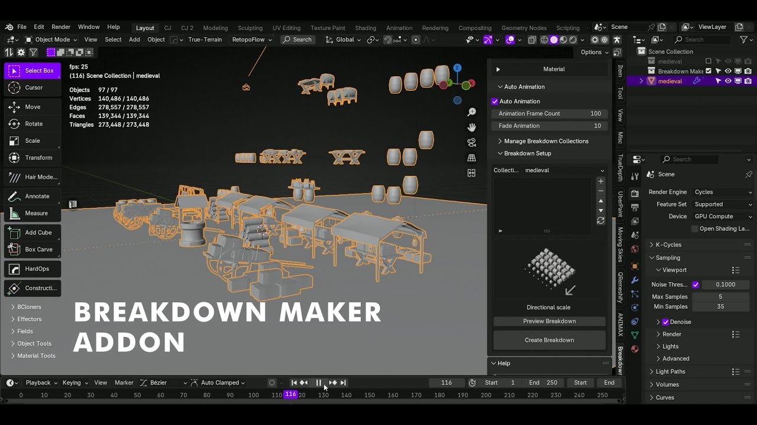Add item with plus in Breakdown Setup list
757x425 pixels.
point(600,181)
